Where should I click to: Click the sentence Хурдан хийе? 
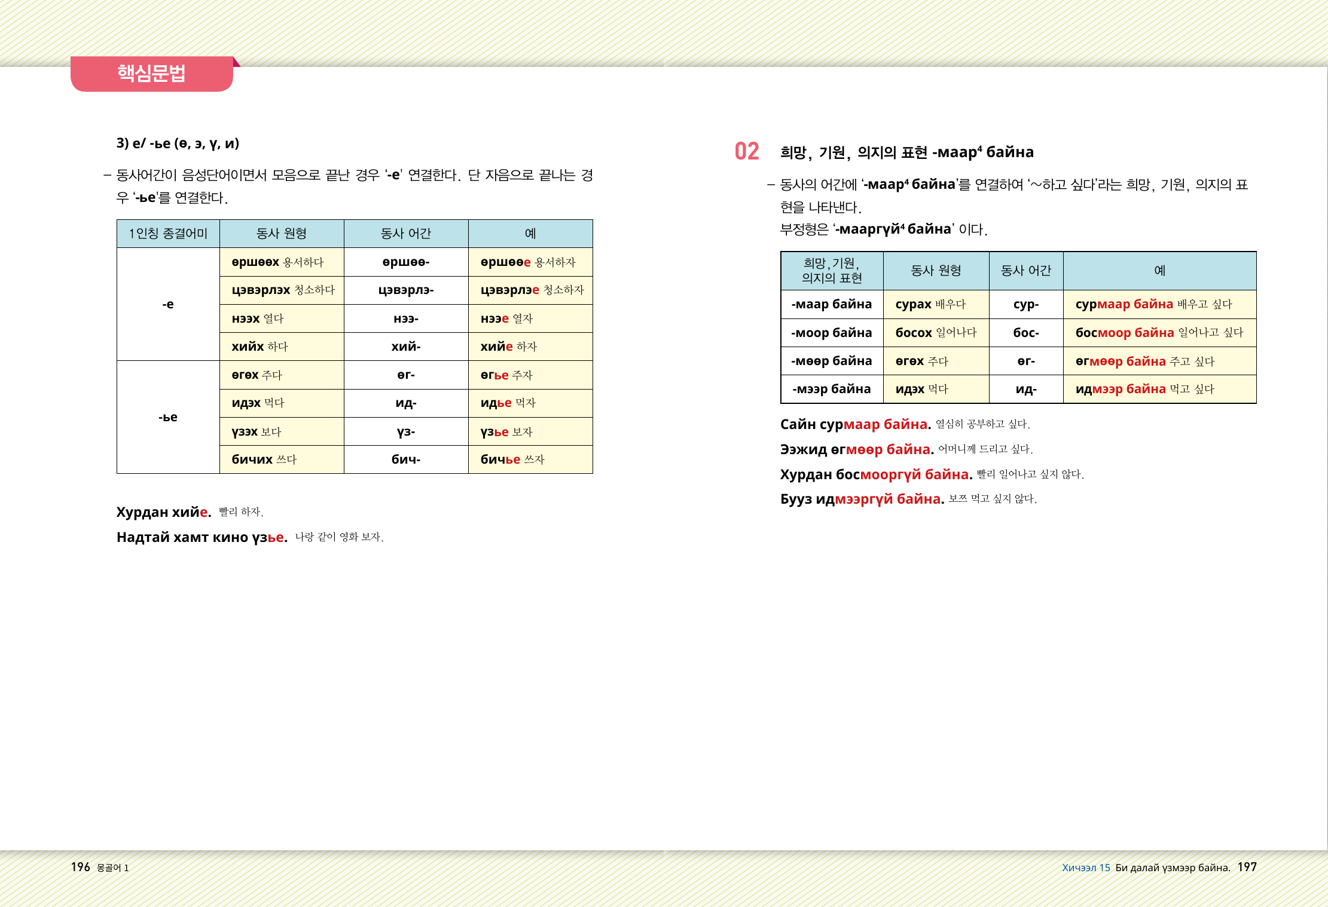[164, 512]
